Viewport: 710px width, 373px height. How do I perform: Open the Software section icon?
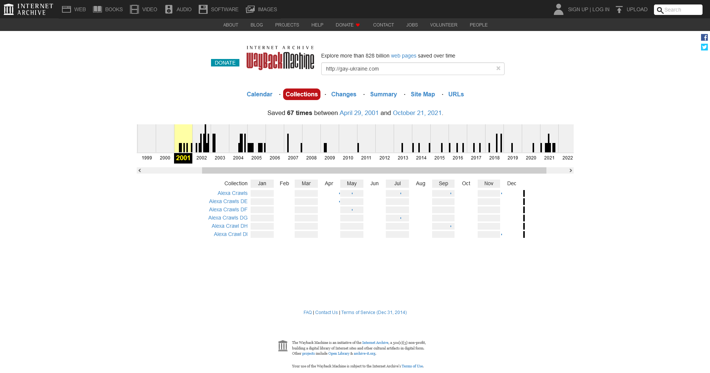(203, 9)
